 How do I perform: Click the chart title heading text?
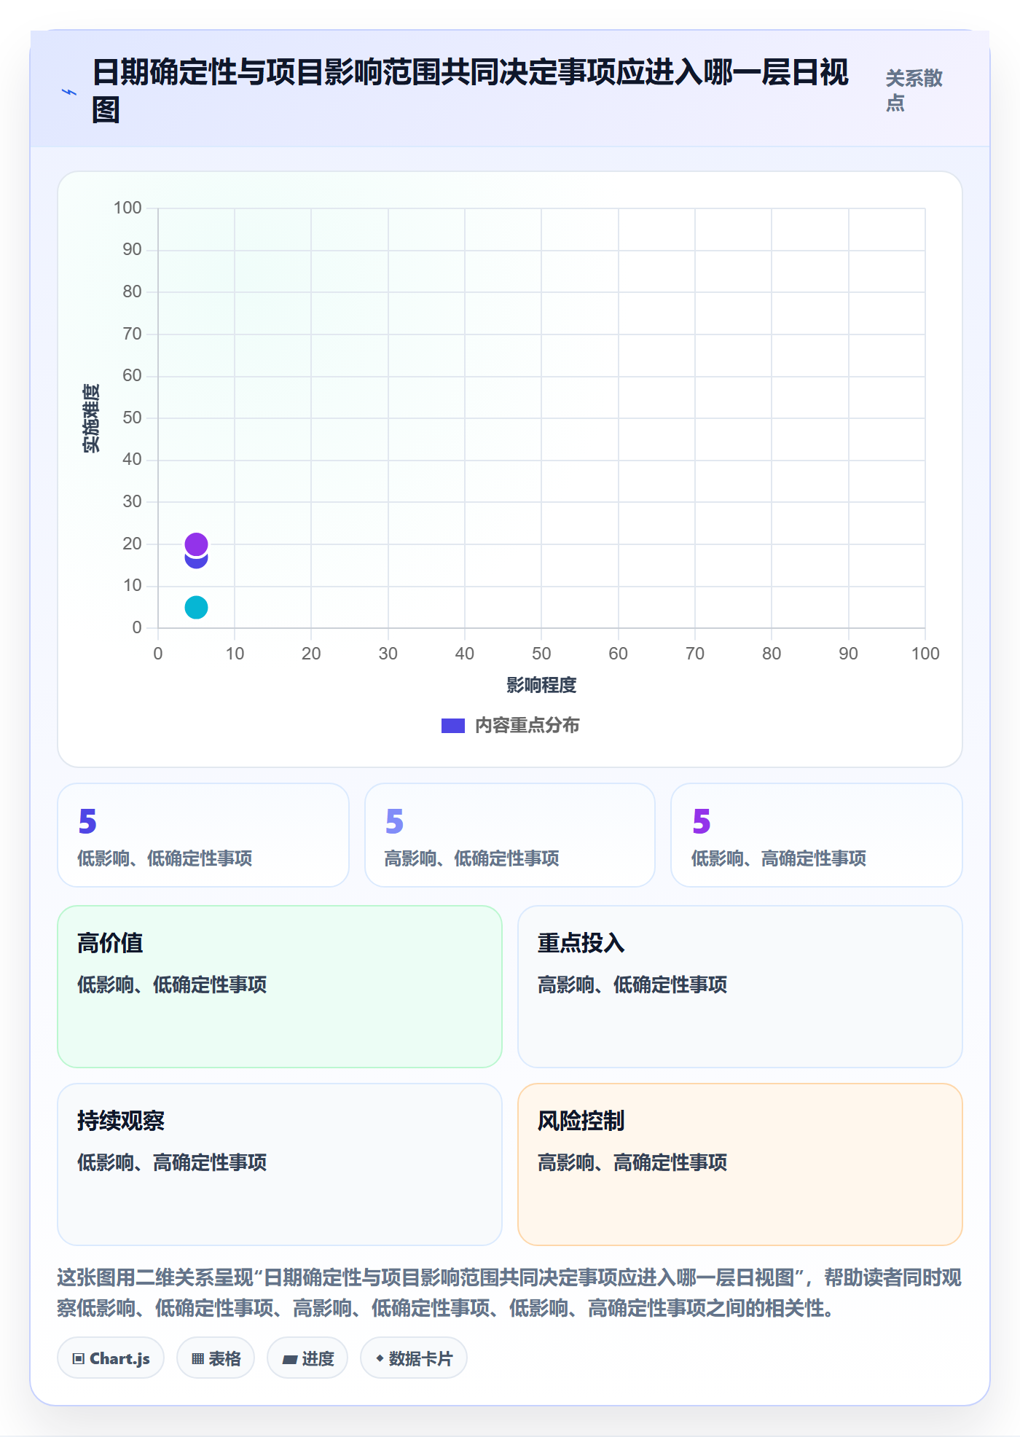pos(470,91)
